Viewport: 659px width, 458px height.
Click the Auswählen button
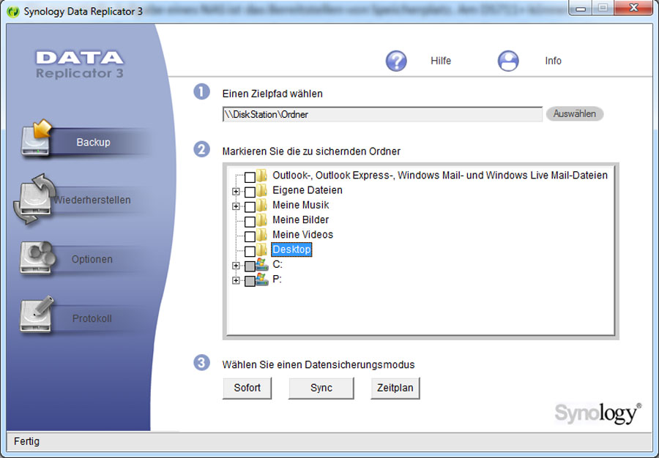(x=575, y=113)
